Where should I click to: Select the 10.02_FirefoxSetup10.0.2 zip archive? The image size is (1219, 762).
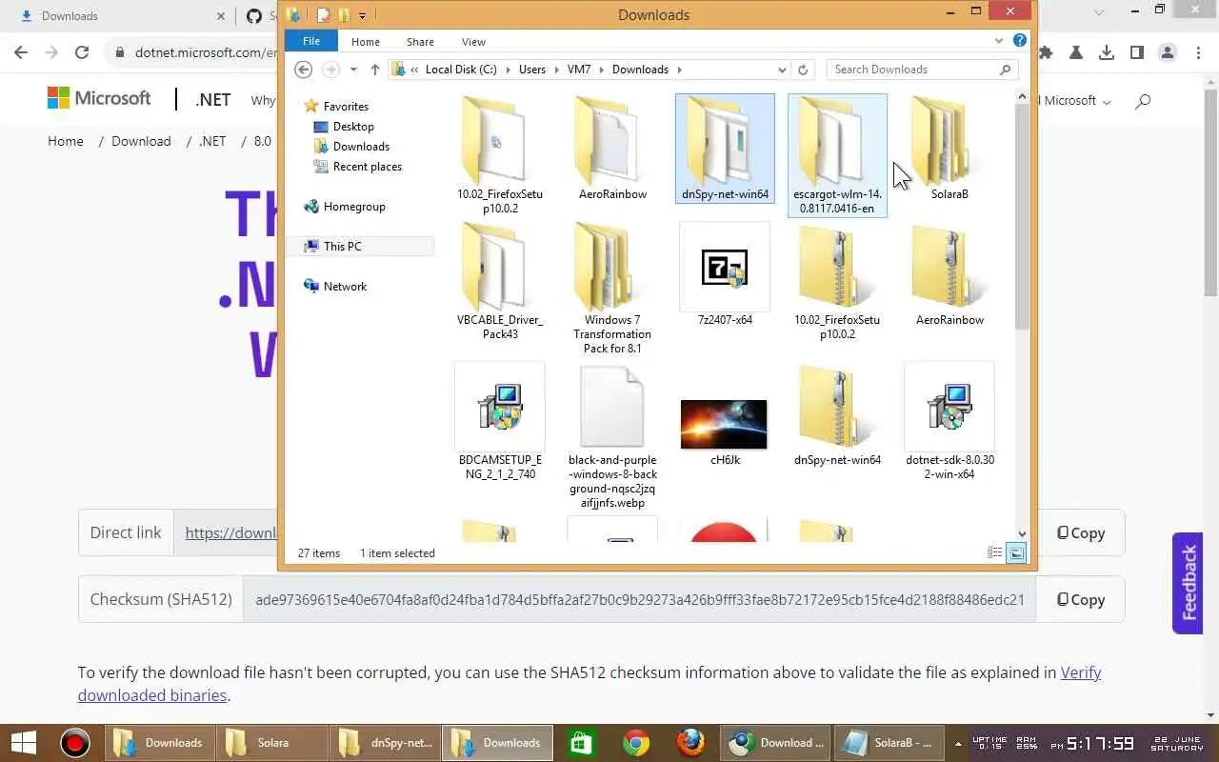pyautogui.click(x=837, y=282)
